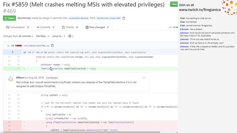Click the green New button
Viewport: 237px width, 133px height.
(x=174, y=4)
